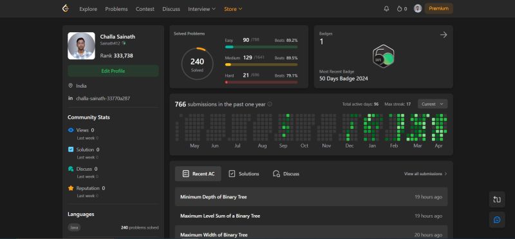Open the Current year dropdown
Screen dimensions: 515x239
433,104
